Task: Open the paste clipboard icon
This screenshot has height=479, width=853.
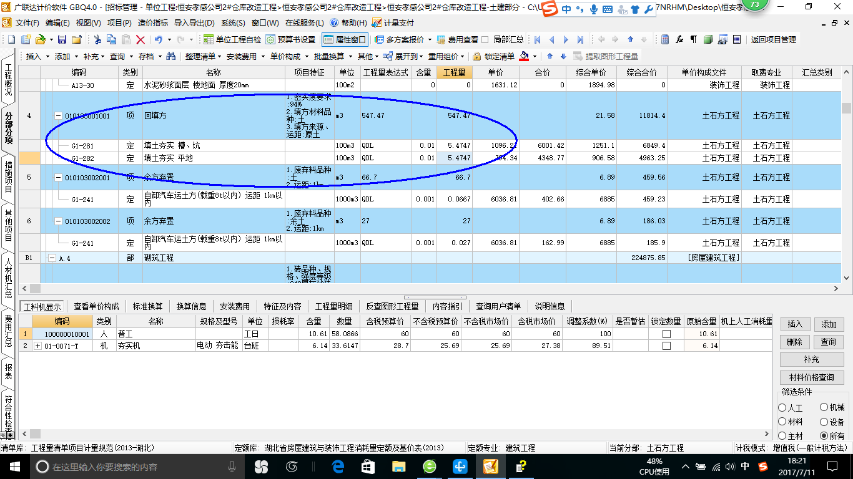Action: pos(126,39)
